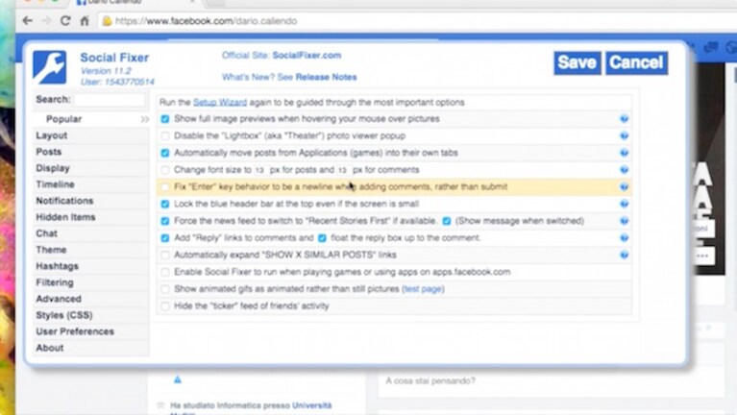737x415 pixels.
Task: Open the Università link on Facebook page
Action: [x=311, y=405]
